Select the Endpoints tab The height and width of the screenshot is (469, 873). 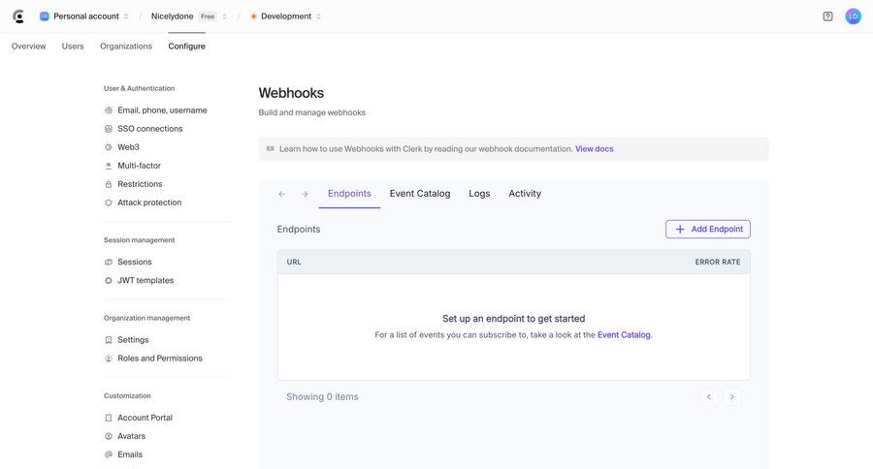349,194
